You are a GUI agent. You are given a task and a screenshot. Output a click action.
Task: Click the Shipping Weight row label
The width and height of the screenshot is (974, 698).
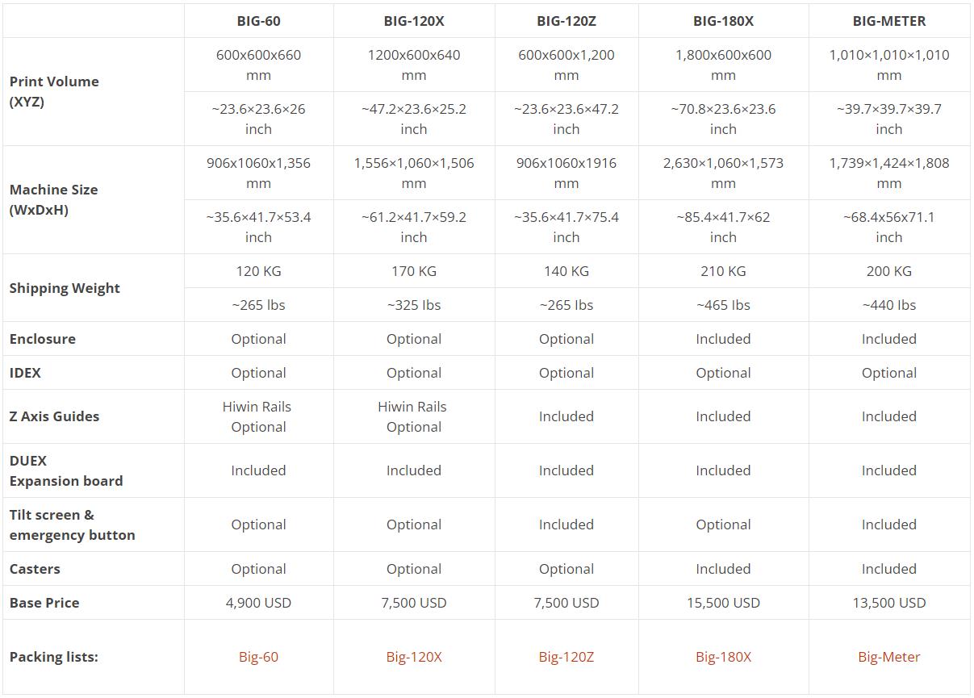coord(65,288)
